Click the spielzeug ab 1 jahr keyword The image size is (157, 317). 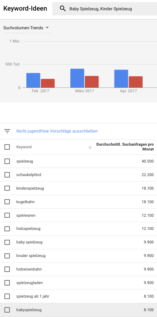coord(33,297)
